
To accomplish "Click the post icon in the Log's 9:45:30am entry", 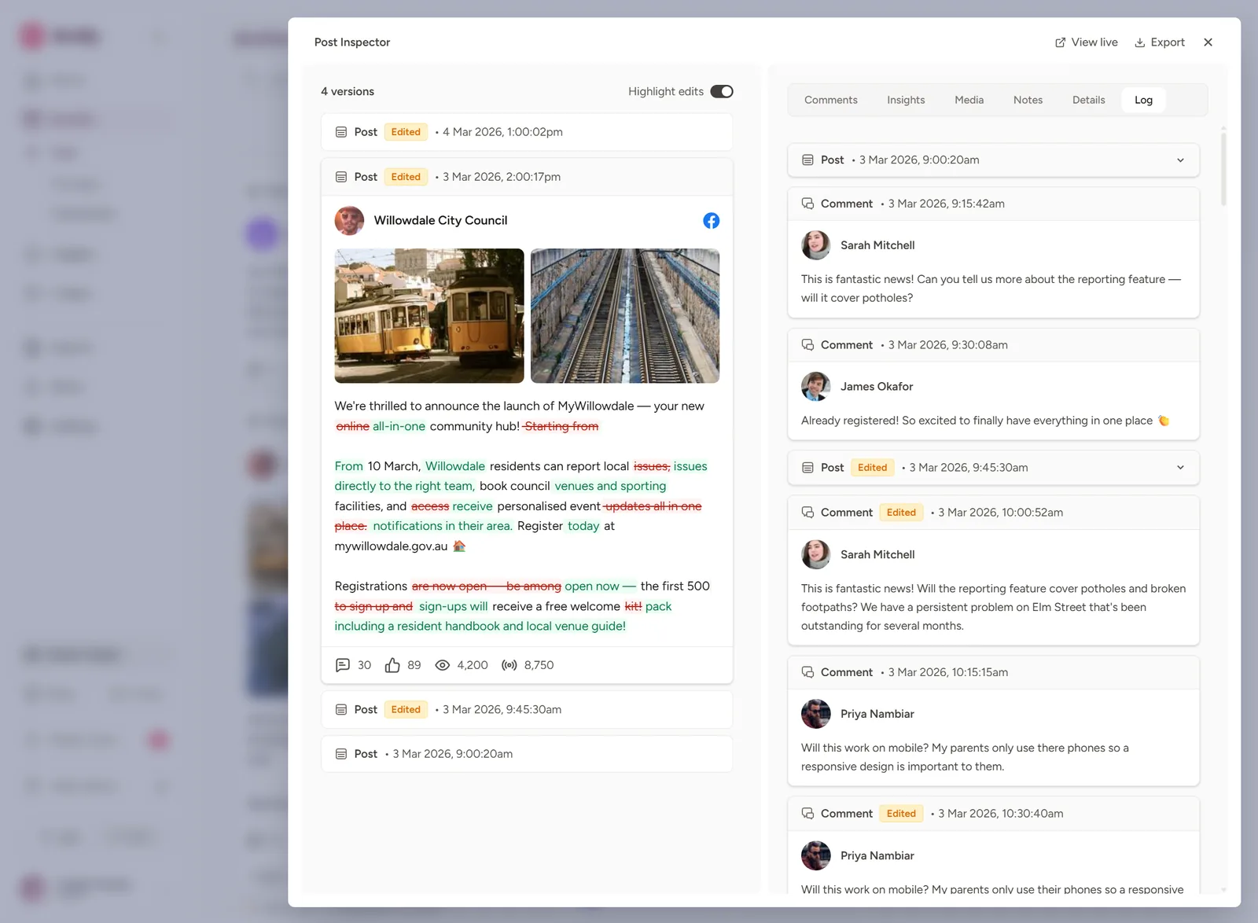I will coord(807,468).
